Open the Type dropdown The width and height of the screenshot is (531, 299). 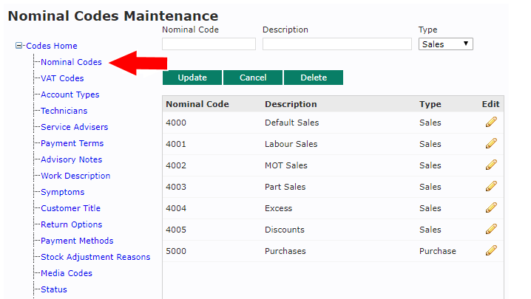pos(446,44)
